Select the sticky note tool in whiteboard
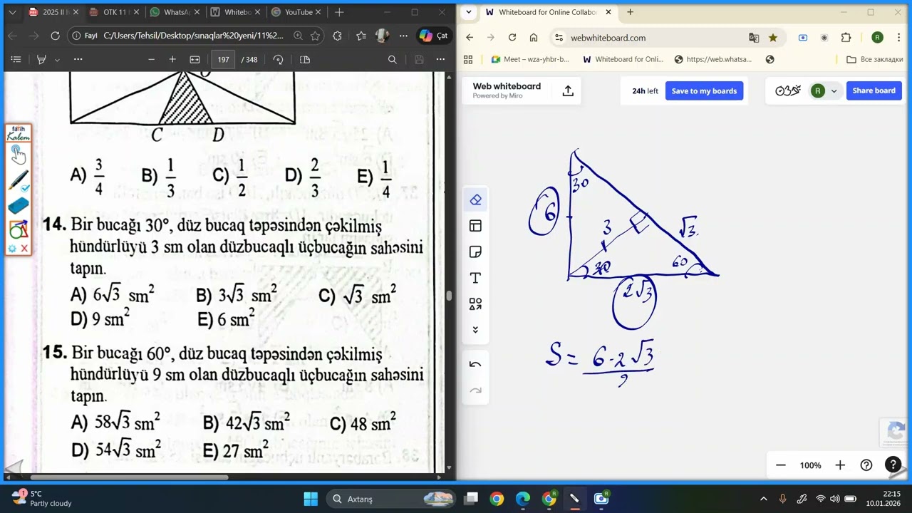912x513 pixels. [476, 252]
